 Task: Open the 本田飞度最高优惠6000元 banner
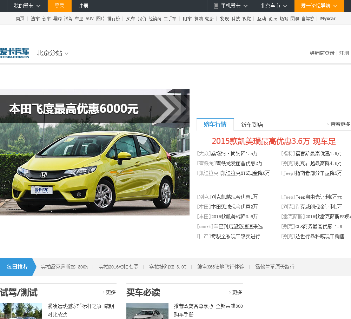click(95, 152)
